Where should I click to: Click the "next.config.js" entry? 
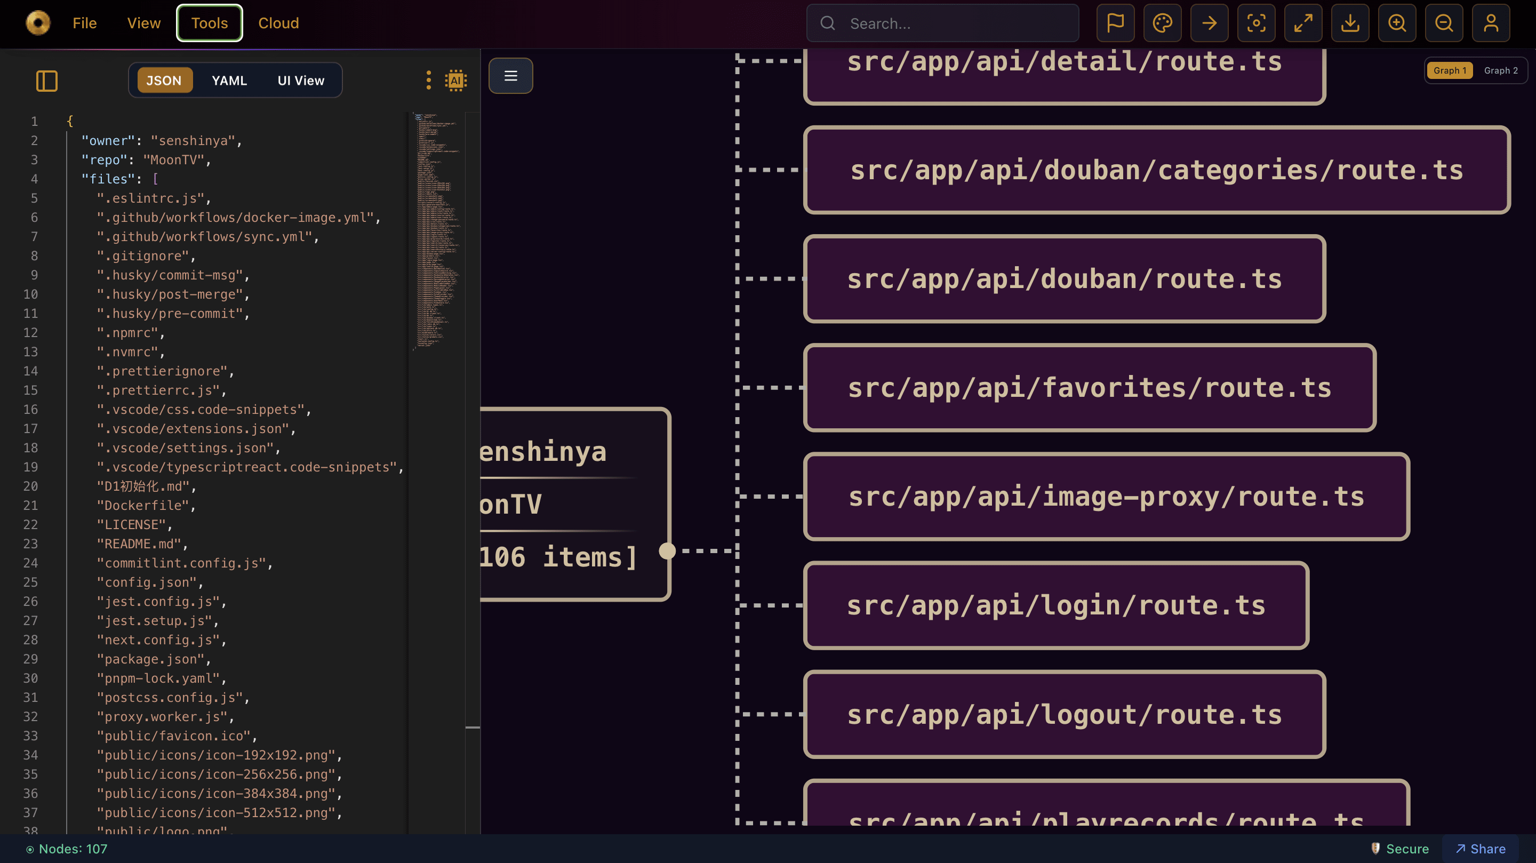pyautogui.click(x=162, y=640)
